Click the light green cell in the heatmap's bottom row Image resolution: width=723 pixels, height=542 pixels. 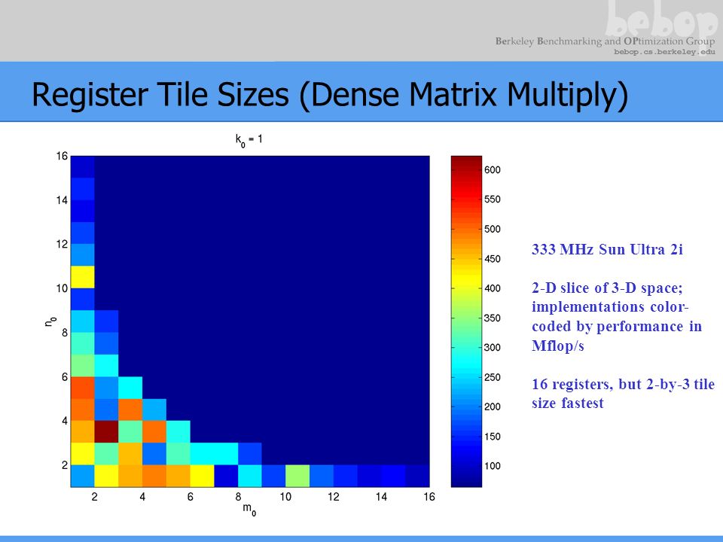tap(297, 476)
